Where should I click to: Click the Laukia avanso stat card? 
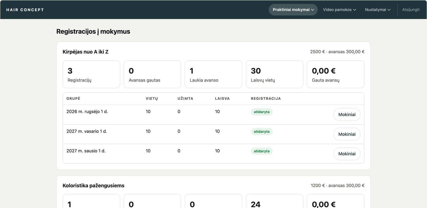tap(213, 74)
